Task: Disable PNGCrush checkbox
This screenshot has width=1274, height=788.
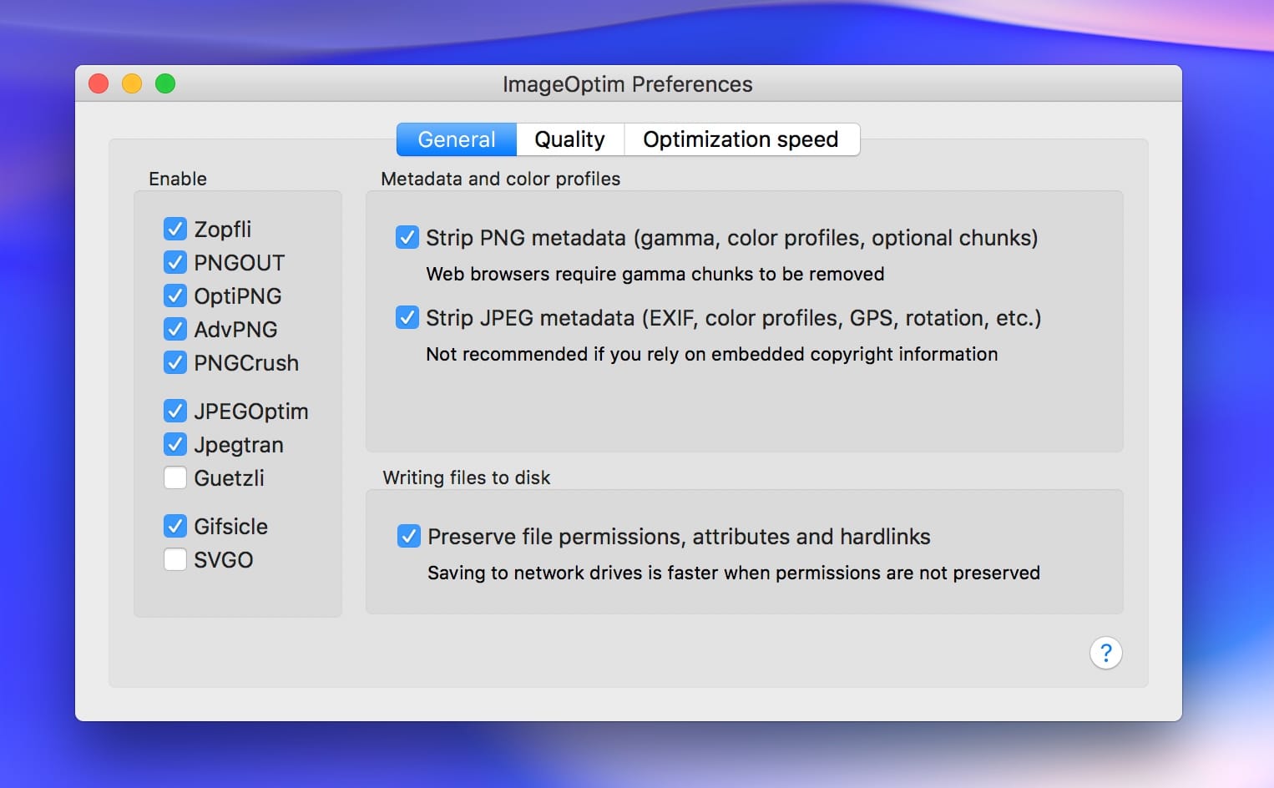Action: 175,362
